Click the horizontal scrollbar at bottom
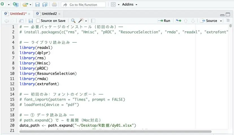234x135 pixels. [115, 132]
